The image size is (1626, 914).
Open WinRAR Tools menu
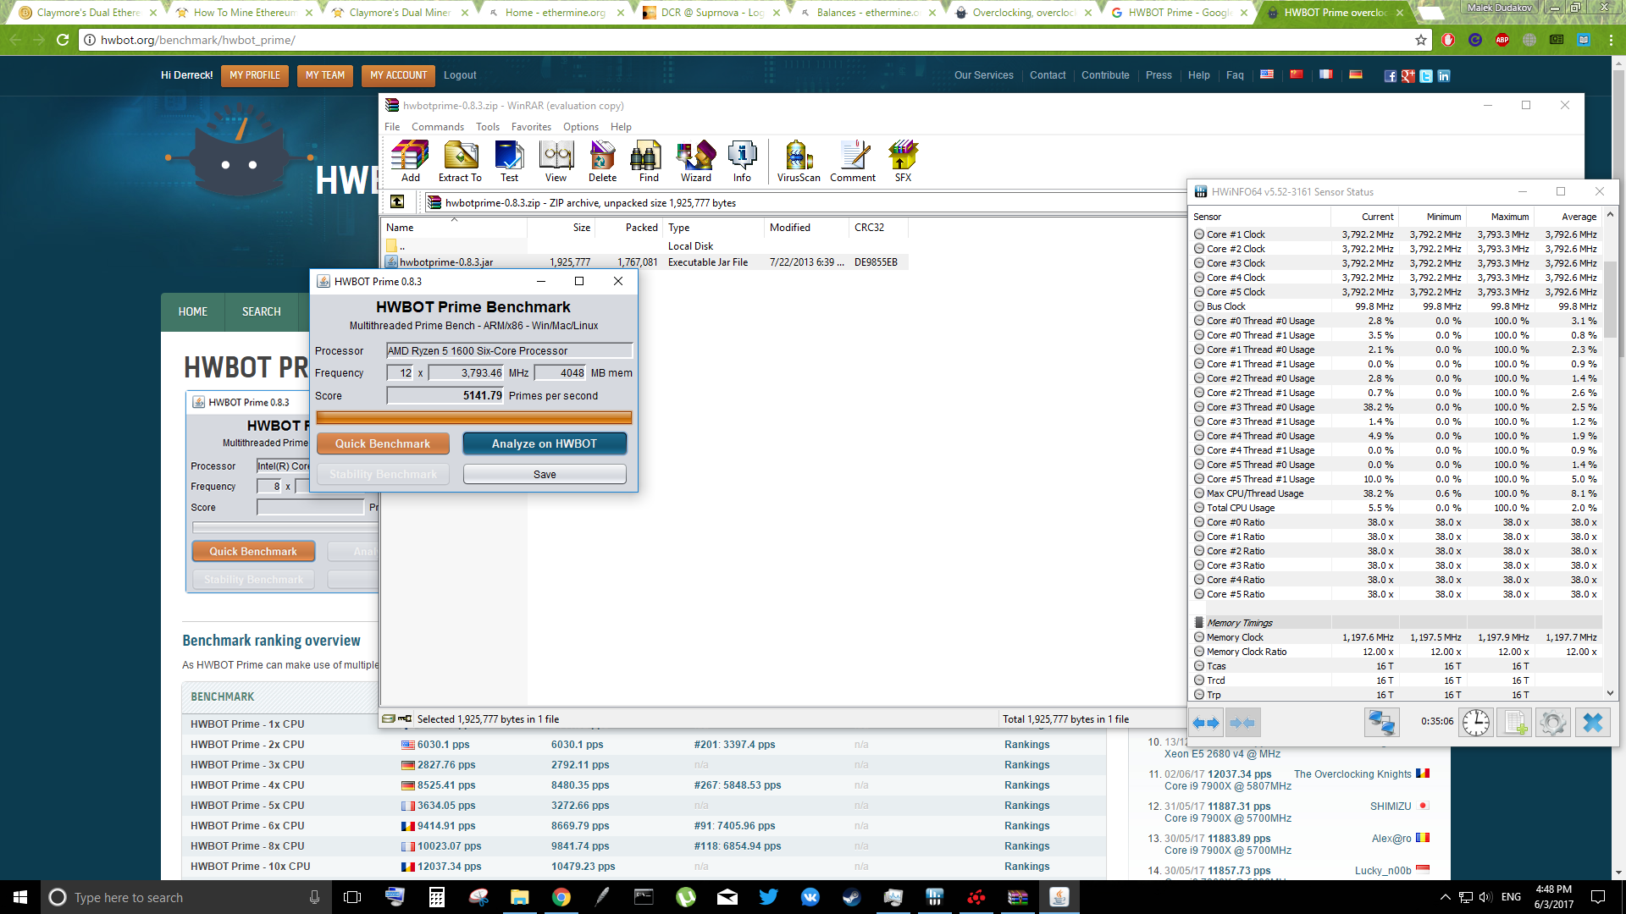click(488, 127)
